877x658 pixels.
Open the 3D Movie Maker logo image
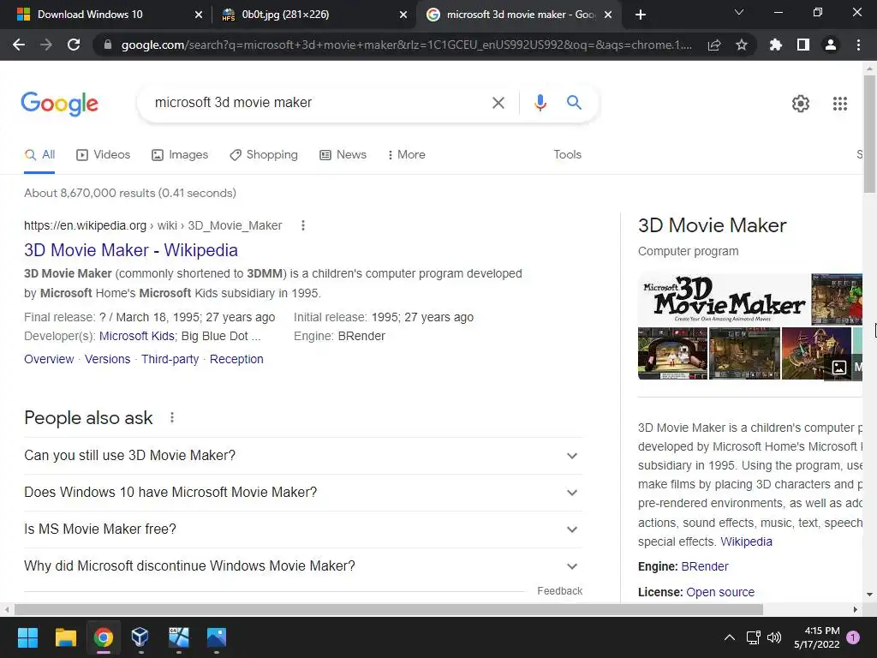[725, 299]
